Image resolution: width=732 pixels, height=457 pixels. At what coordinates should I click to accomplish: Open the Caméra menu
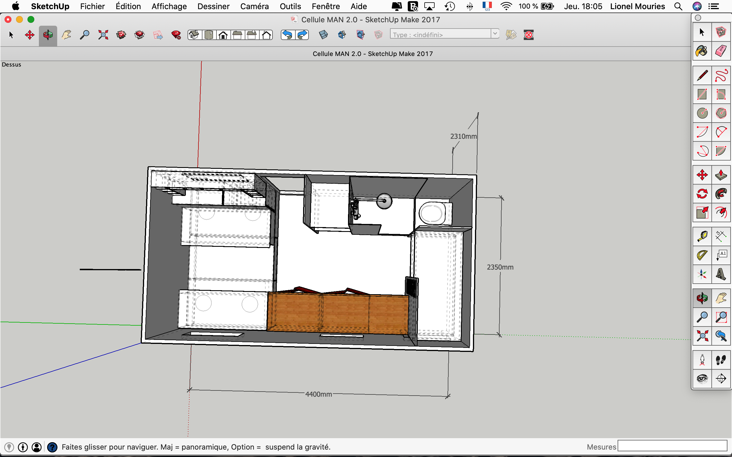click(254, 6)
